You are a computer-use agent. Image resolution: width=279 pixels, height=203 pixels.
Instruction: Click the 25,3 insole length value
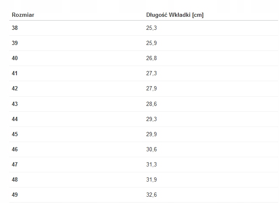[x=151, y=28]
